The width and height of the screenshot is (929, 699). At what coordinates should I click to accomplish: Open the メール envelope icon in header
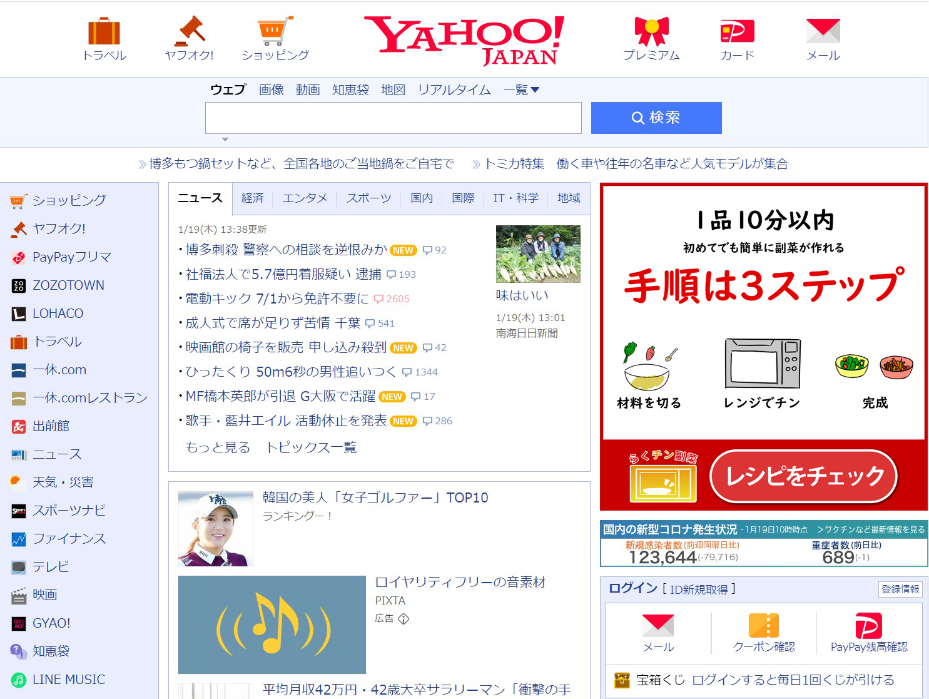click(x=823, y=31)
